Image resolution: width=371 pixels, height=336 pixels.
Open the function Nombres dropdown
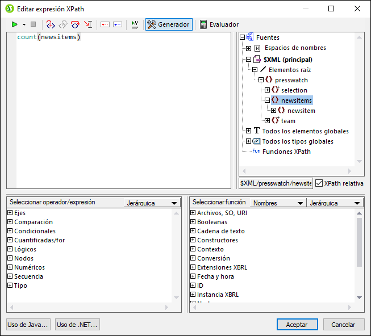[277, 203]
